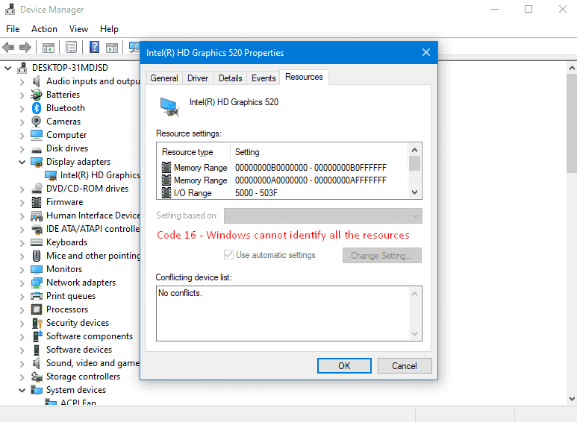Click the Properties toolbar icon
The width and height of the screenshot is (577, 422).
point(71,47)
